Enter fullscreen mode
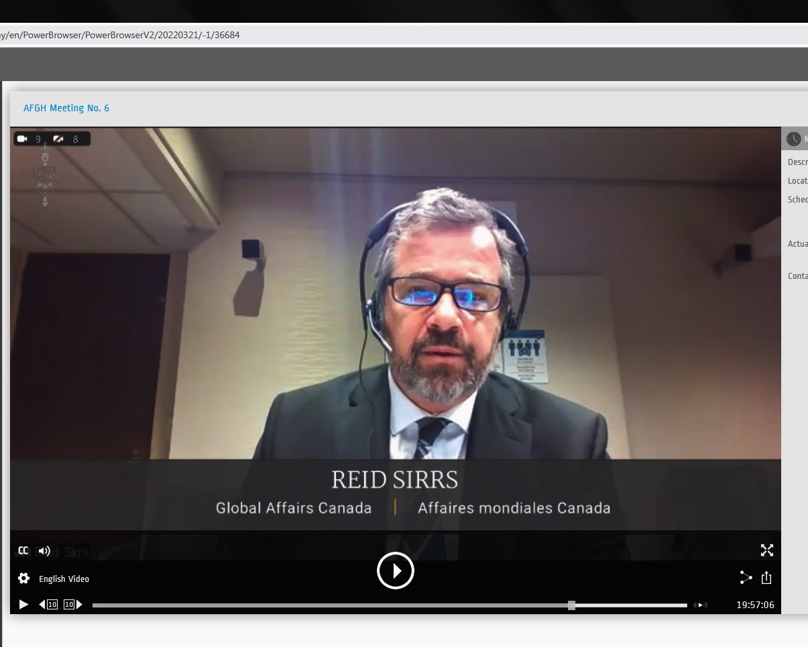Image resolution: width=808 pixels, height=647 pixels. (x=767, y=550)
